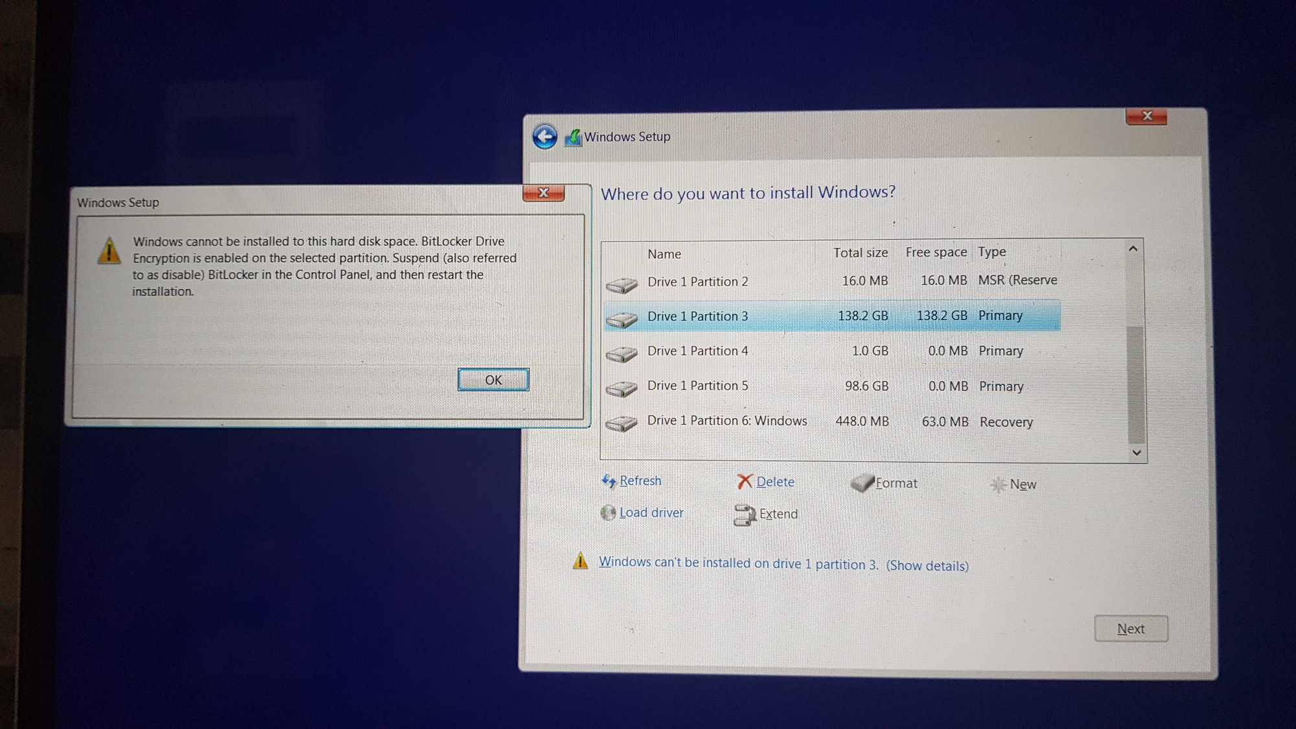Click the Format drive icon
The width and height of the screenshot is (1296, 729).
tap(862, 483)
